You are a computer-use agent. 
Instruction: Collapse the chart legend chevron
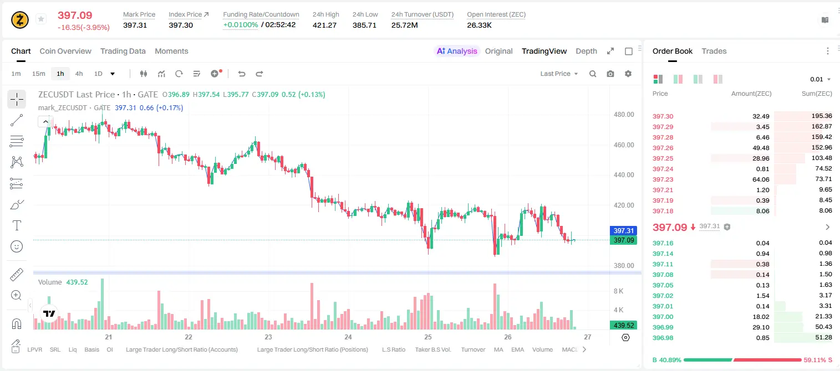[x=45, y=121]
